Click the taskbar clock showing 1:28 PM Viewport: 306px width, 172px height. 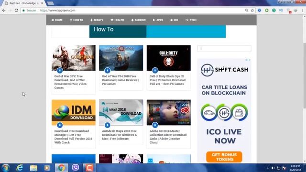(295, 168)
